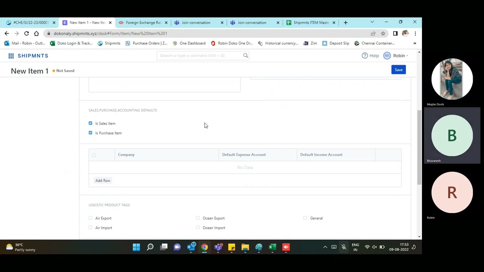Switch to Foreign Exchange Rates tab
This screenshot has width=484, height=272.
click(x=143, y=23)
